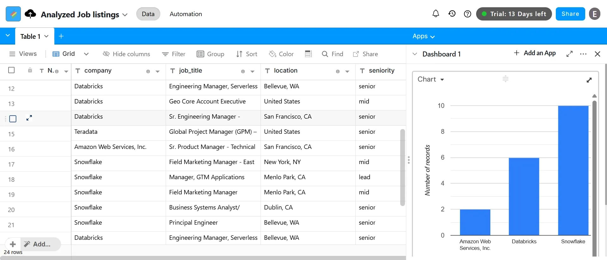The width and height of the screenshot is (607, 260).
Task: Click the Share button
Action: tap(570, 14)
